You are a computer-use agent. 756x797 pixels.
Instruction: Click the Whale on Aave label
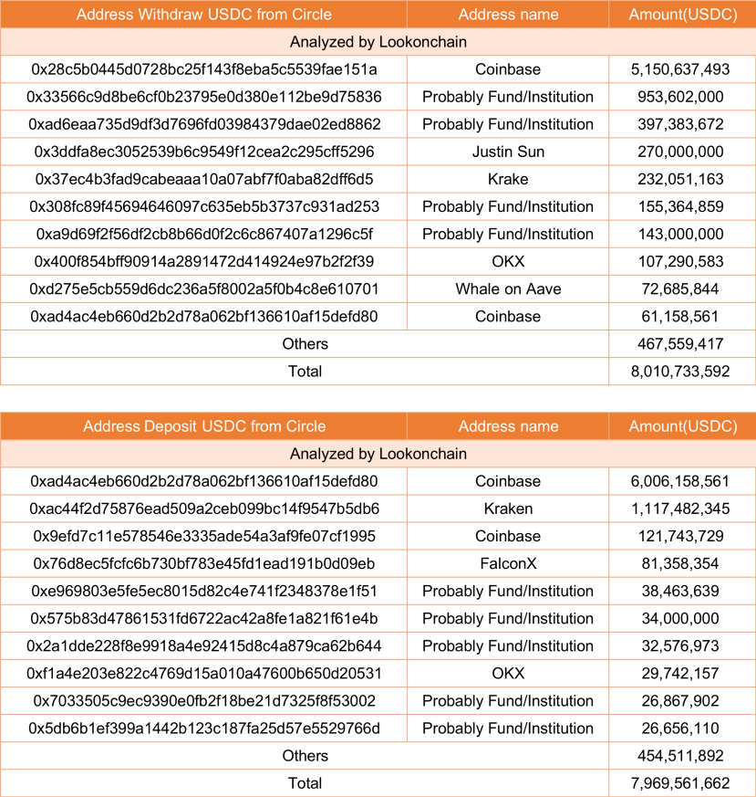508,288
